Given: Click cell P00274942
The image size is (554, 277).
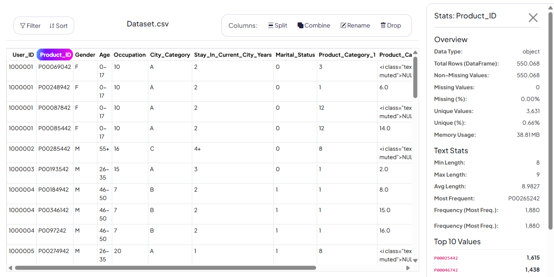Looking at the screenshot, I should pos(55,255).
